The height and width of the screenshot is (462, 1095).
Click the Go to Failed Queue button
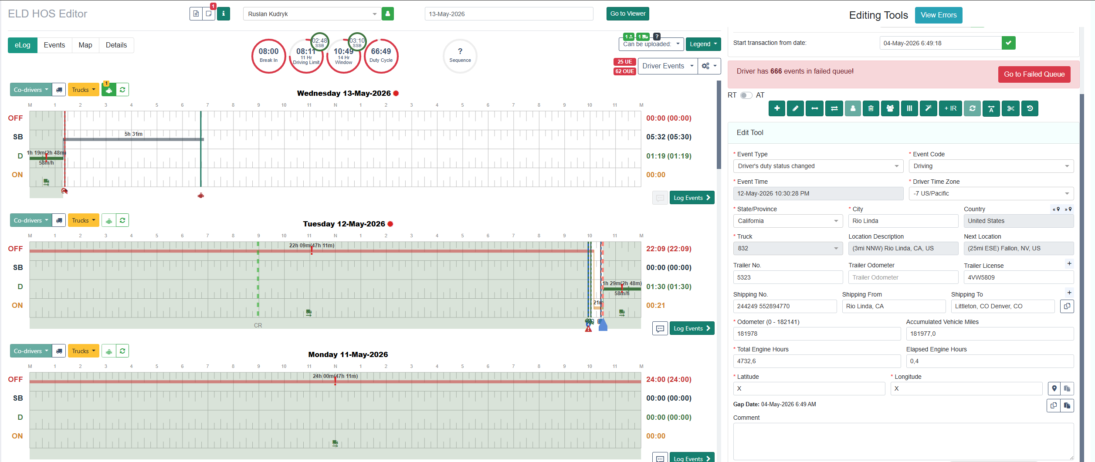[x=1034, y=74]
